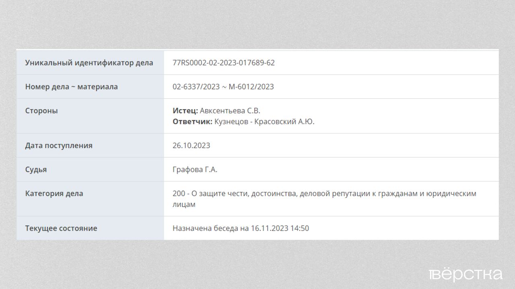Click the bold "Истец:" label
Screen dimensions: 515x289
pos(185,111)
